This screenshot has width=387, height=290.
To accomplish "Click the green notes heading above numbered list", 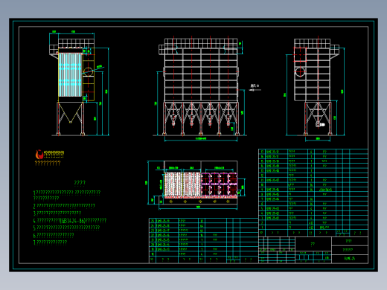I will pyautogui.click(x=80, y=183).
